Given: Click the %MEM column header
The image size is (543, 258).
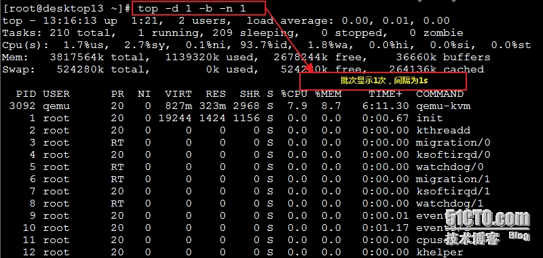Looking at the screenshot, I should [x=328, y=94].
